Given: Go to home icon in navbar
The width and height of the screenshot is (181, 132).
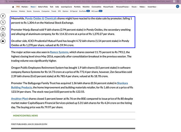Looking at the screenshot, I should tap(13, 7).
